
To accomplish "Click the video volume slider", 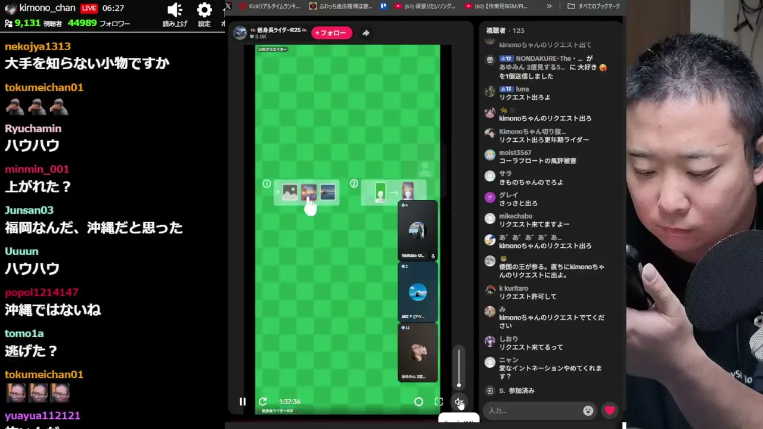I will [x=458, y=367].
